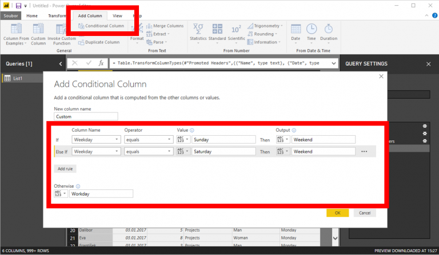Open the Format text menu

(x=137, y=34)
